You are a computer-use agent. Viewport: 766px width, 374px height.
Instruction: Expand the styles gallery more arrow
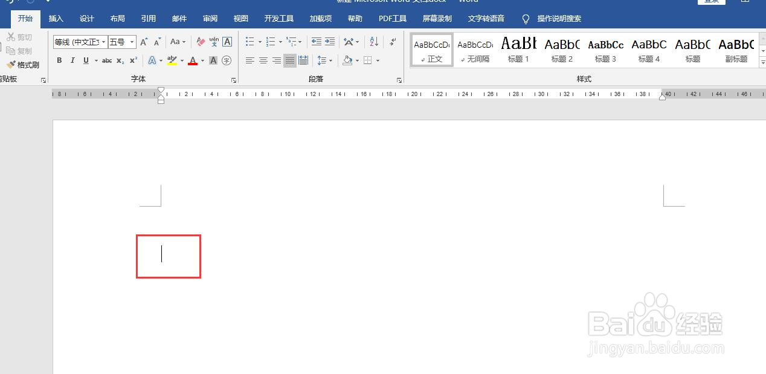pos(763,63)
